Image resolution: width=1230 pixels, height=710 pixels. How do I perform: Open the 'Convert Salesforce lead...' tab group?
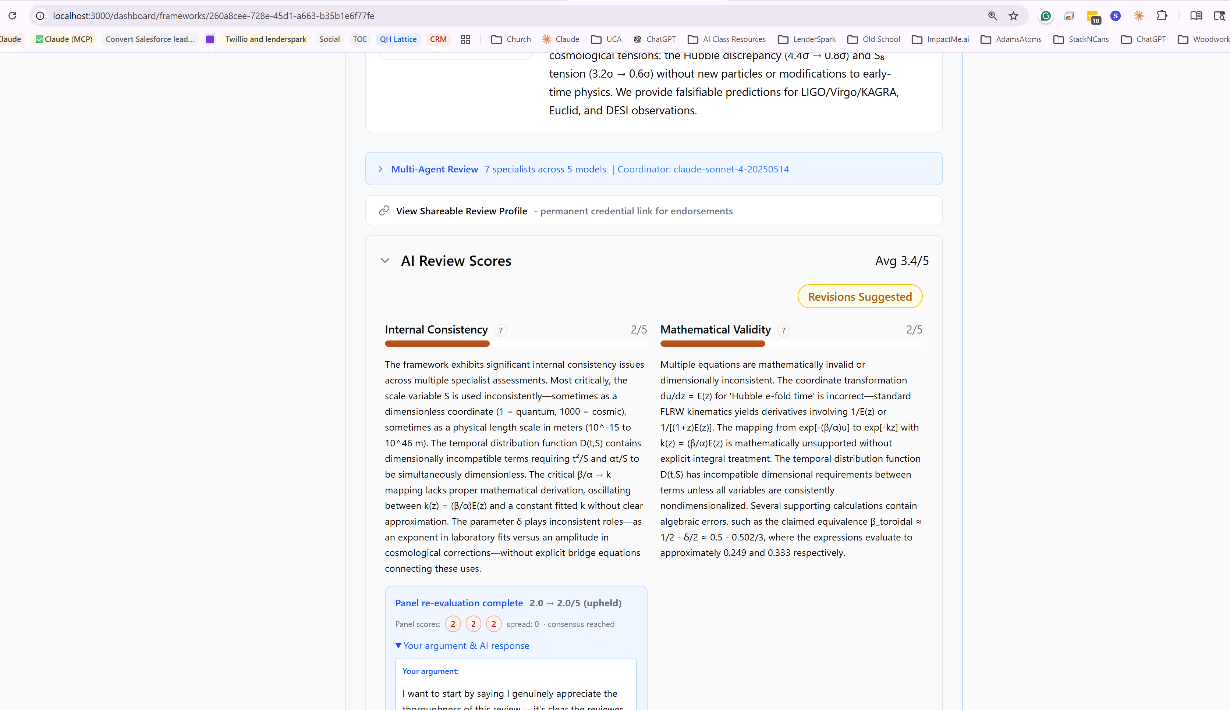pyautogui.click(x=150, y=39)
